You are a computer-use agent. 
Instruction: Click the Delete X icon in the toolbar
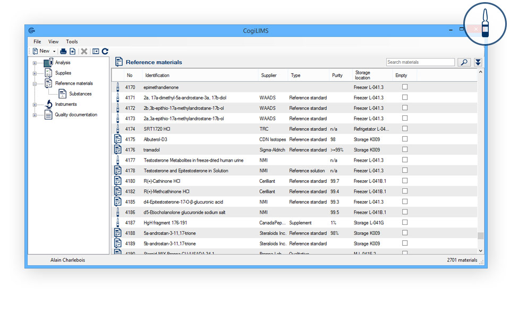coord(84,51)
